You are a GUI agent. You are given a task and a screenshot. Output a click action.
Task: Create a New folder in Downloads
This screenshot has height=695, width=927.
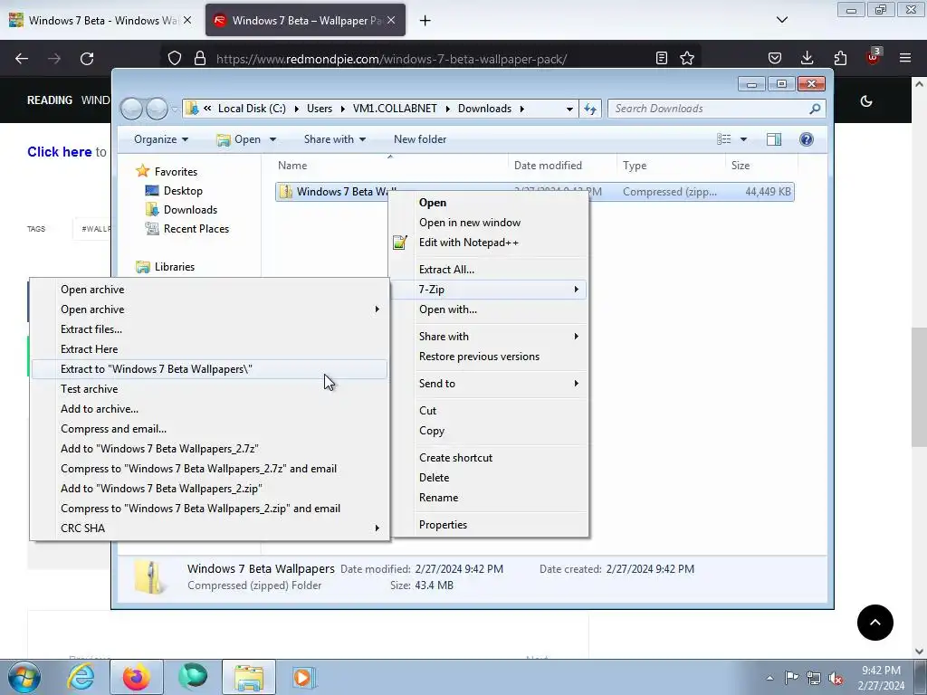(x=420, y=139)
